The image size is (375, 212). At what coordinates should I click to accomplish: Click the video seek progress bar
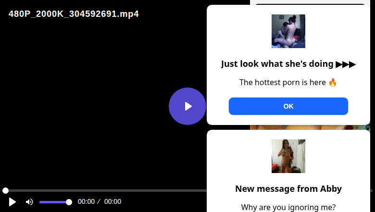pos(106,191)
